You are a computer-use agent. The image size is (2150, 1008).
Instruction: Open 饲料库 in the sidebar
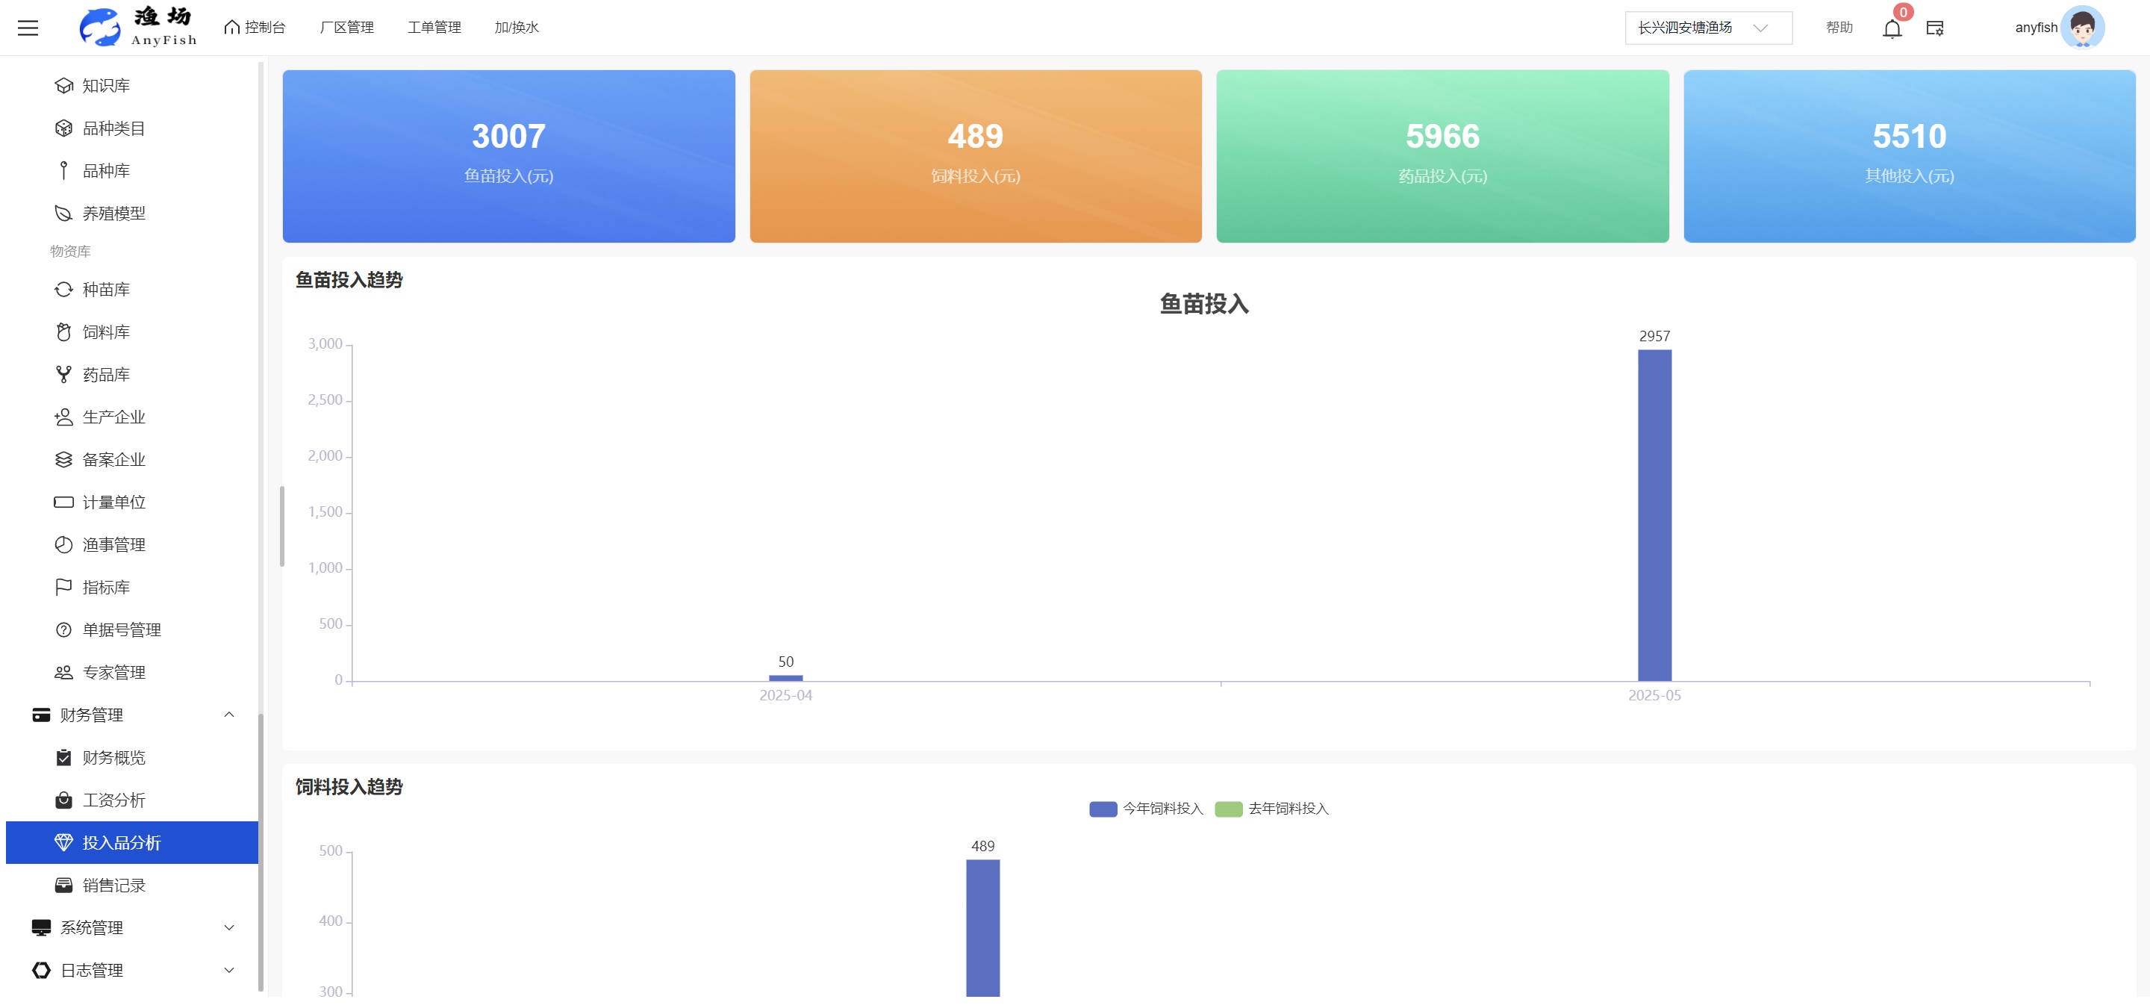tap(105, 332)
